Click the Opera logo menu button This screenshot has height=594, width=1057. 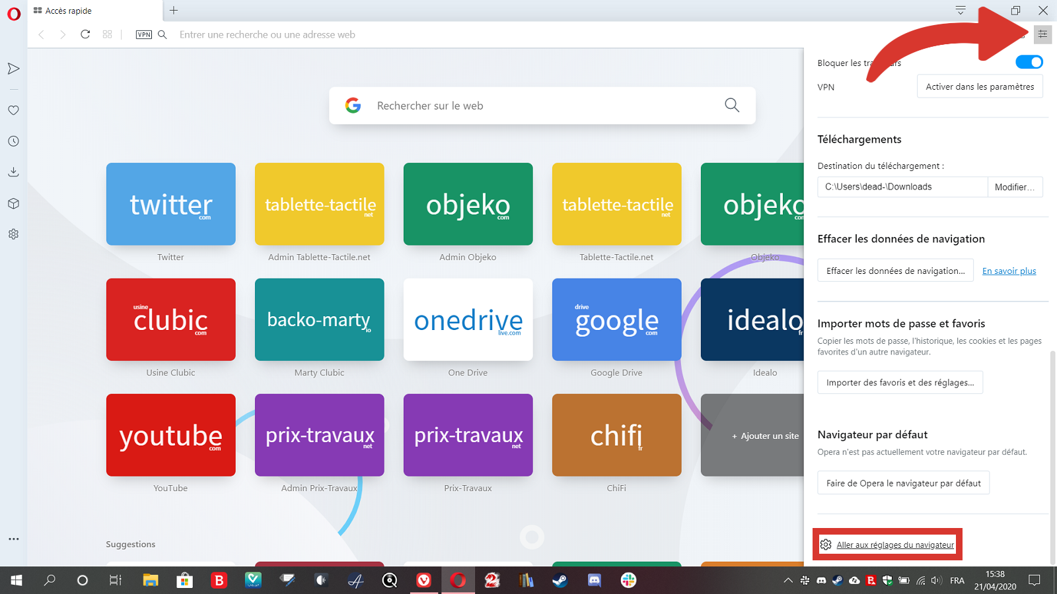pos(13,15)
